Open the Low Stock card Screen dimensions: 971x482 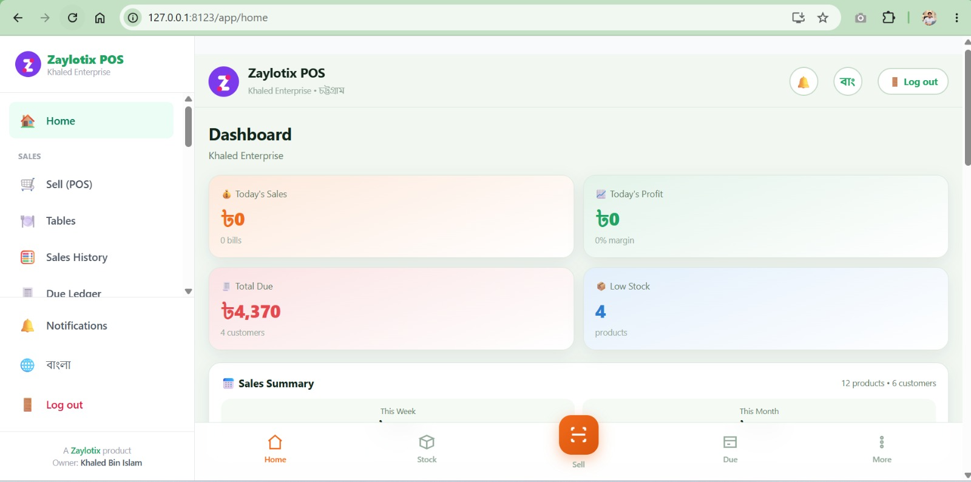coord(766,309)
